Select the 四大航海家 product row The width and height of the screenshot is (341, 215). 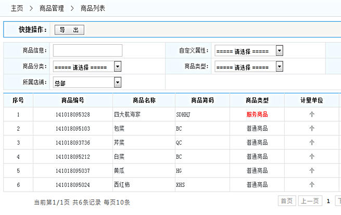126,115
